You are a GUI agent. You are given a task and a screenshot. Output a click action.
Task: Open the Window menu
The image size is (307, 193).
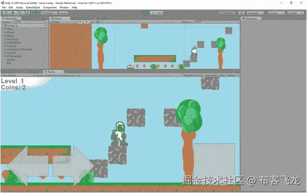pyautogui.click(x=64, y=8)
